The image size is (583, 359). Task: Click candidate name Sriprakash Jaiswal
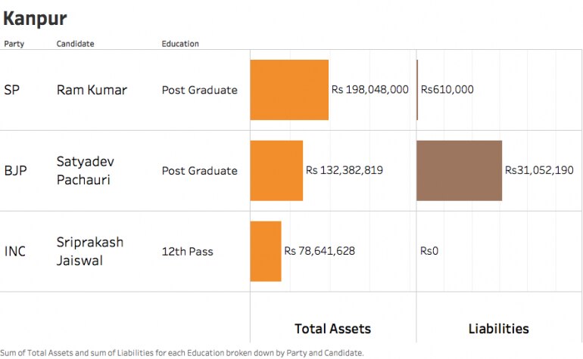point(89,250)
